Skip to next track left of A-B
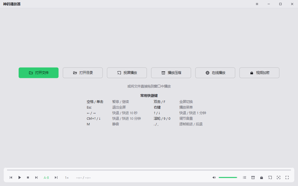 pyautogui.click(x=36, y=177)
